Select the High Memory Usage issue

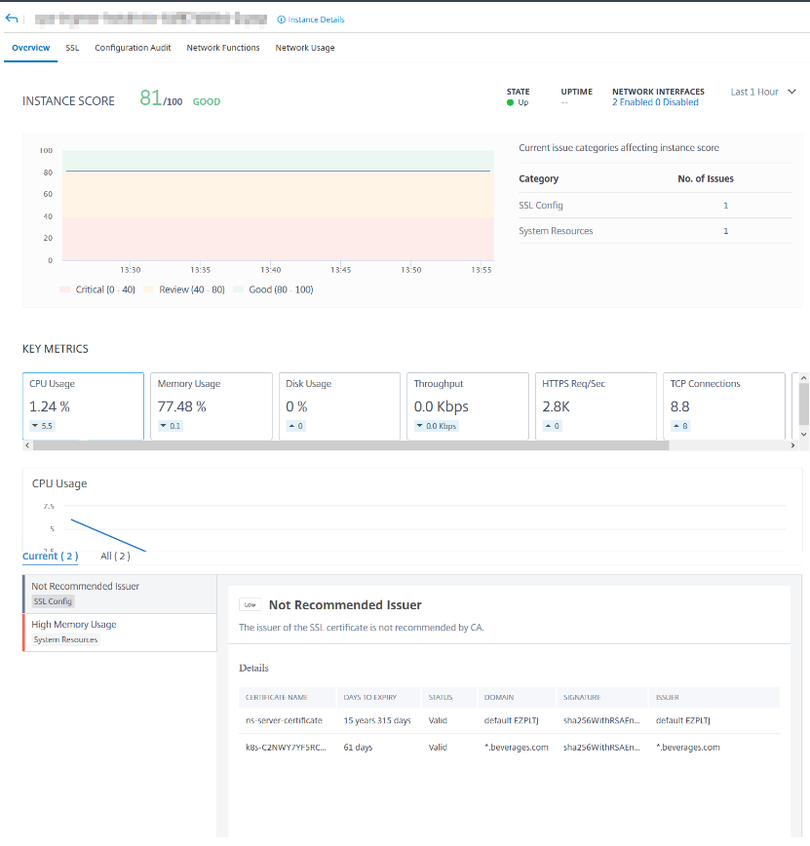click(x=120, y=633)
